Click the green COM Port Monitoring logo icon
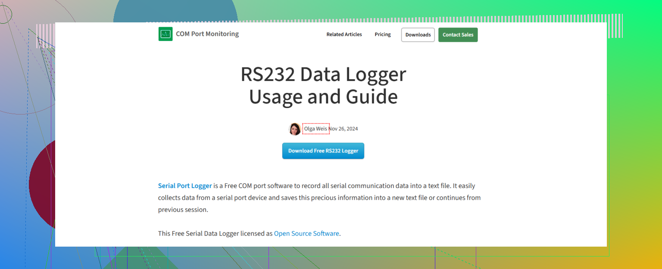 click(165, 34)
